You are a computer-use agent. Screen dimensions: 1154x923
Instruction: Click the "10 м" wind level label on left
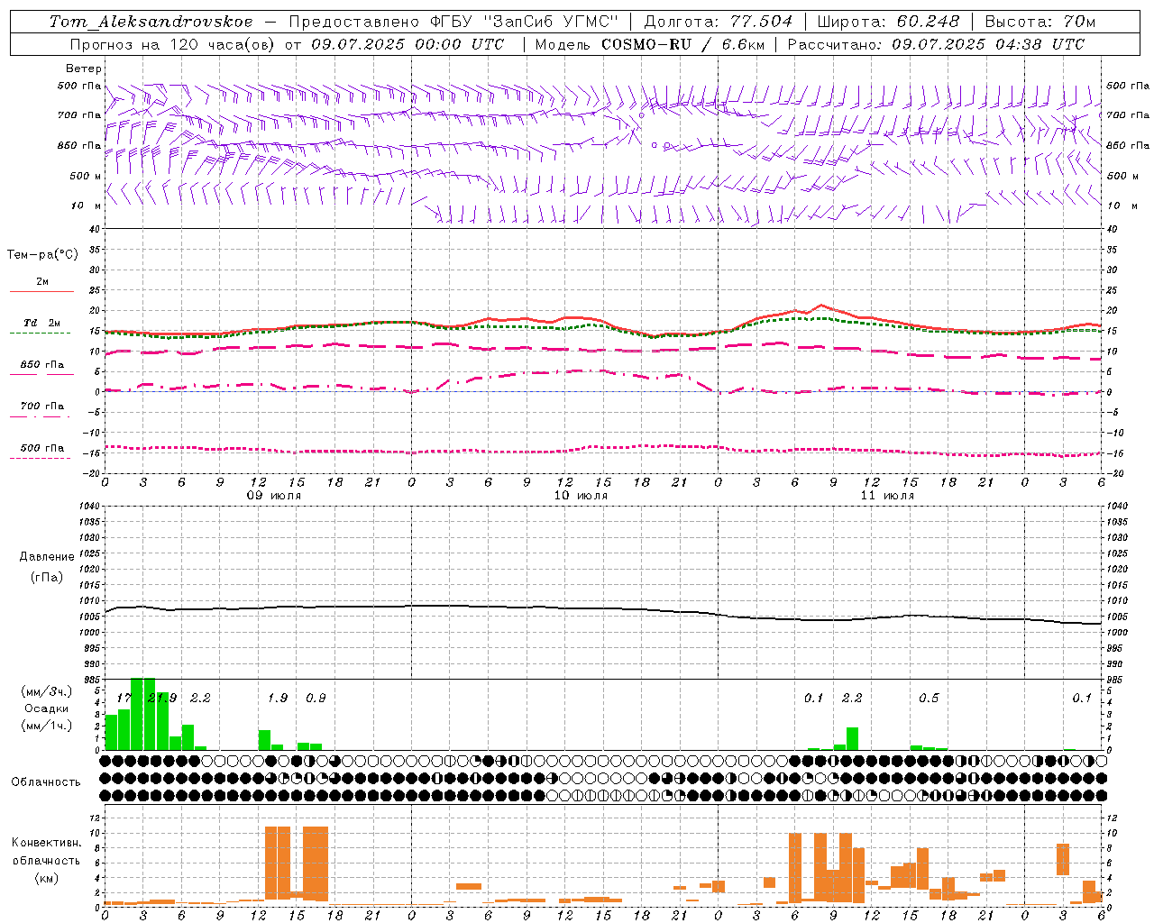tap(86, 206)
